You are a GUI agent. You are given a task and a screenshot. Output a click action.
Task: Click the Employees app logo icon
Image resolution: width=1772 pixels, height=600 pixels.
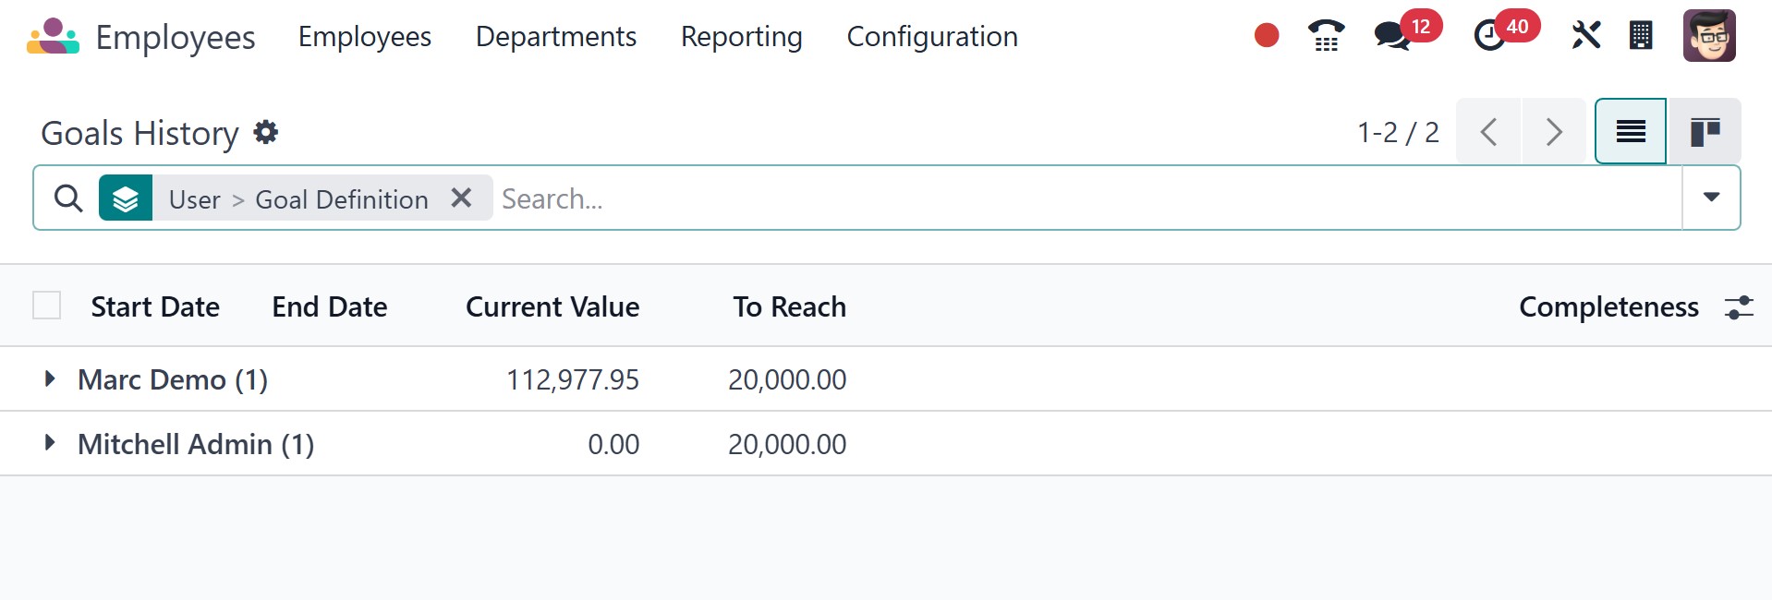(x=53, y=37)
